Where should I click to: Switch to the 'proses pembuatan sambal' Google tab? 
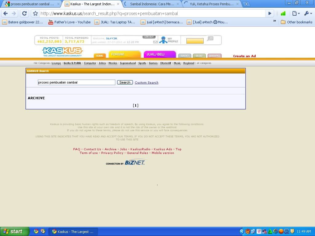[30, 4]
